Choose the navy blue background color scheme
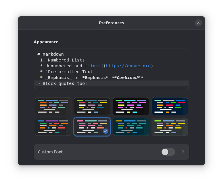This screenshot has width=223, height=185. 170,106
